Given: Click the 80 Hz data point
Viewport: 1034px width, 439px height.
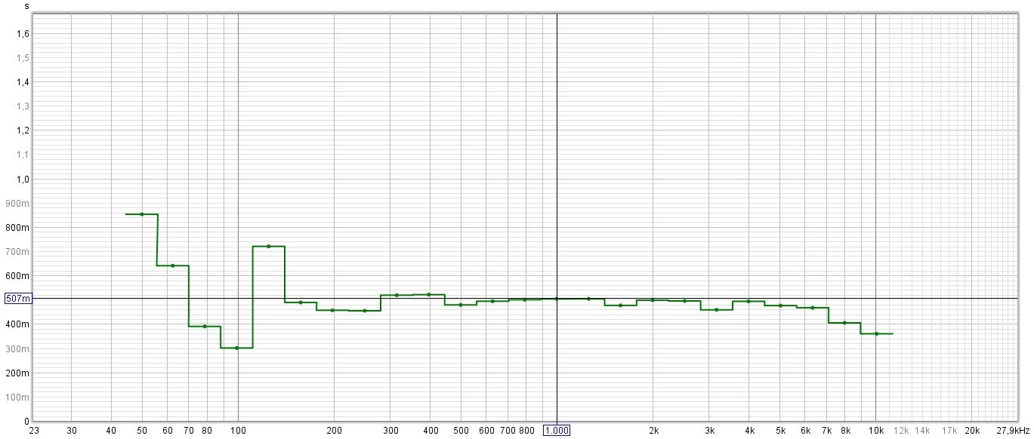Looking at the screenshot, I should [205, 327].
